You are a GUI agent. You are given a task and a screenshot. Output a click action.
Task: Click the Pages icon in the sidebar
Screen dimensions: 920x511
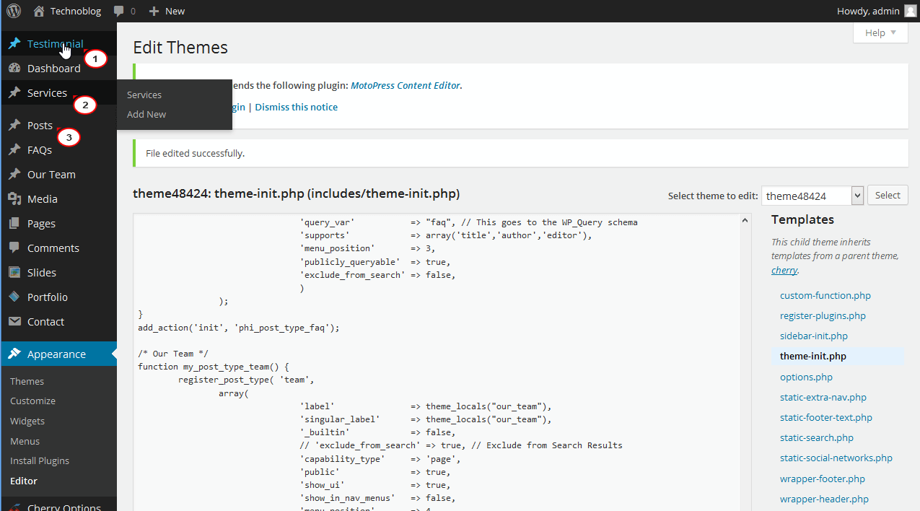16,223
